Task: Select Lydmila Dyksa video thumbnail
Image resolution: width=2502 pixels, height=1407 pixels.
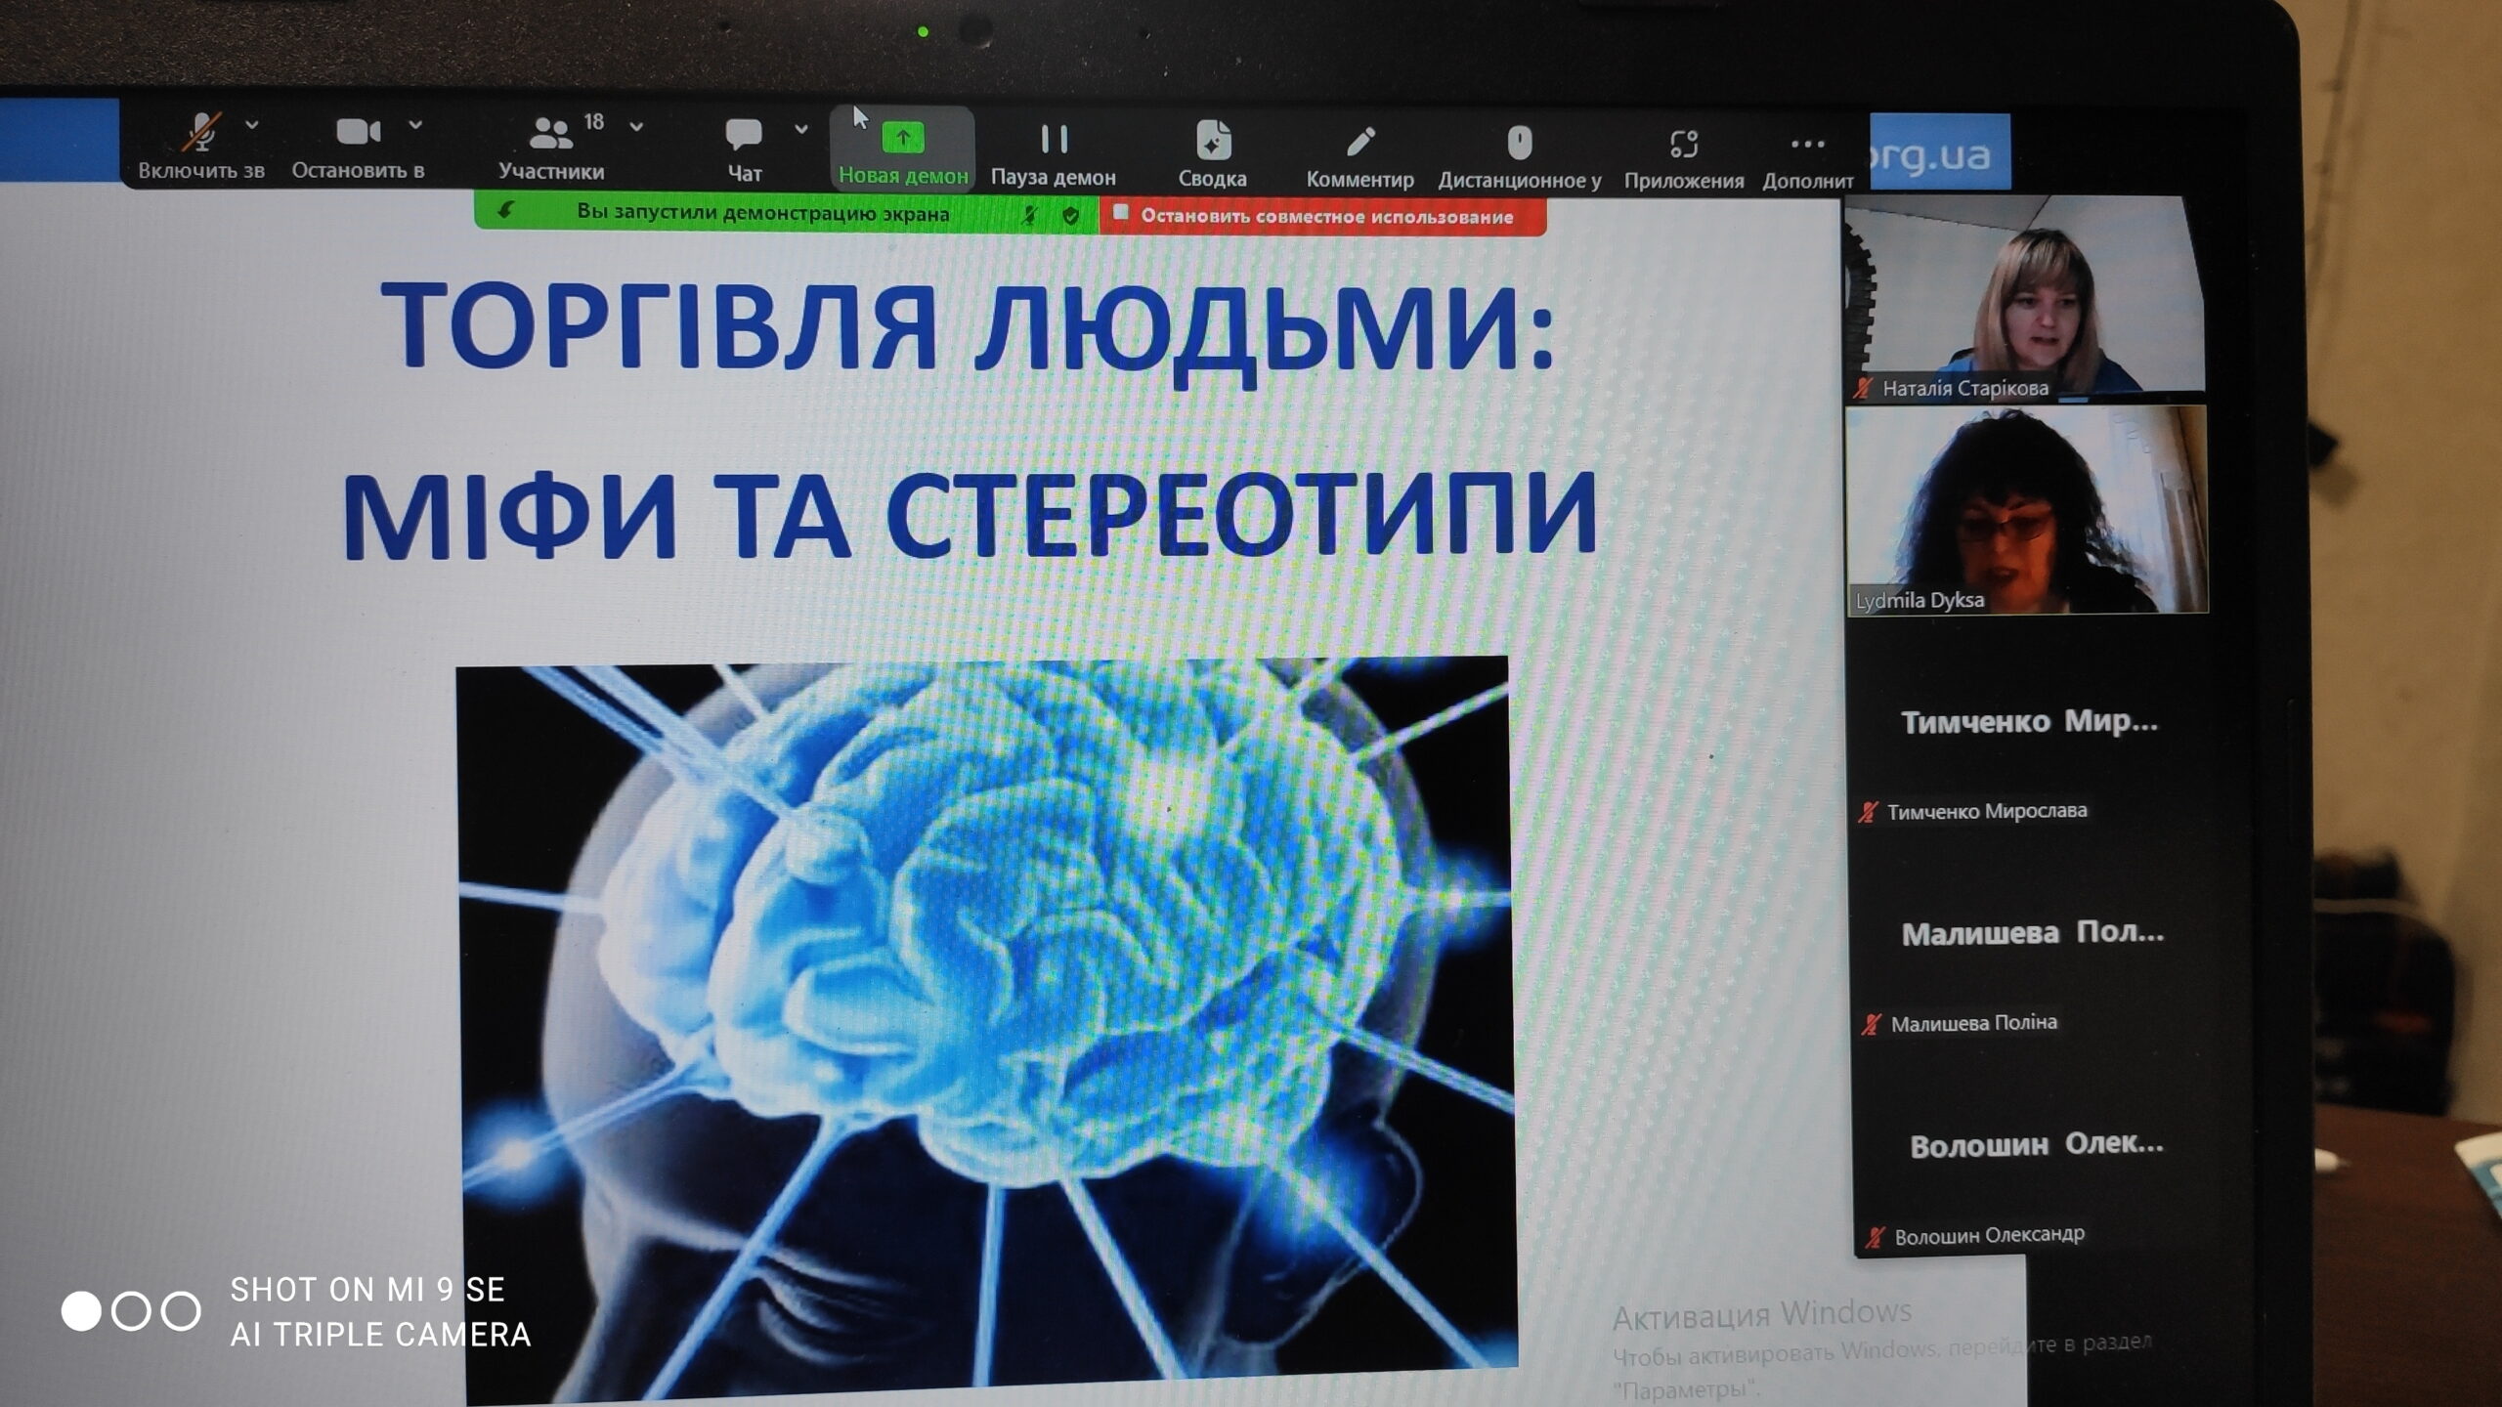Action: 2025,510
